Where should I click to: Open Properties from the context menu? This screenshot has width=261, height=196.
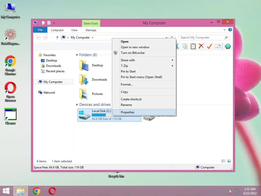tap(144, 112)
